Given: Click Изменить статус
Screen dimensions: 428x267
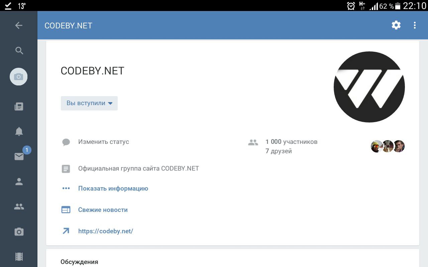Looking at the screenshot, I should point(104,142).
